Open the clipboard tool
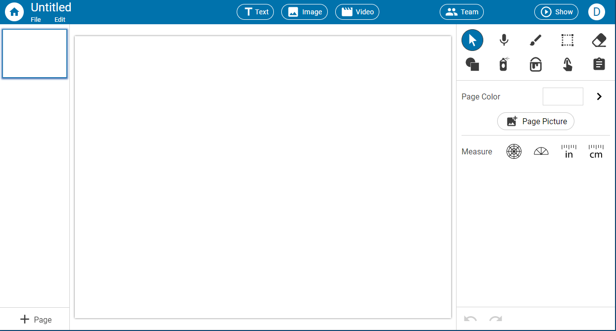The image size is (616, 331). (599, 64)
